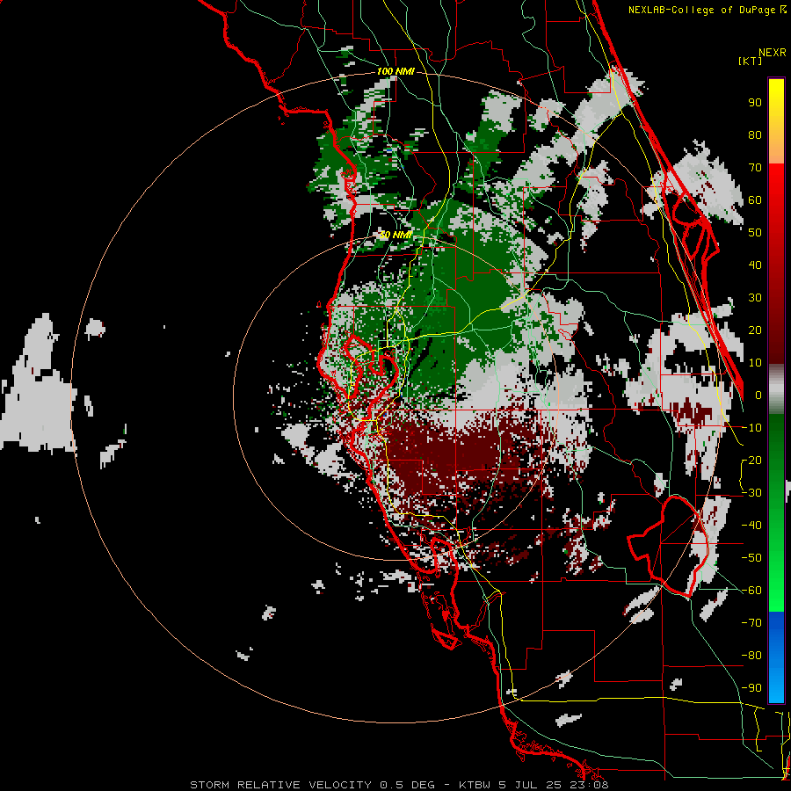Screen dimensions: 791x791
Task: Click the 80 value on velocity scale
Action: (755, 135)
